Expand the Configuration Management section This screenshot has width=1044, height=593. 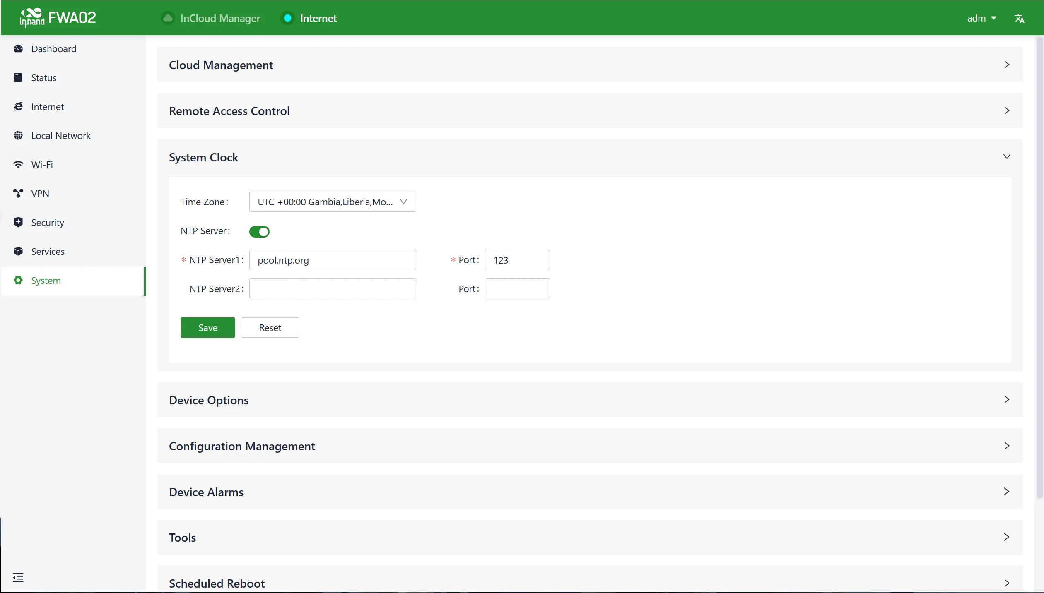(590, 446)
